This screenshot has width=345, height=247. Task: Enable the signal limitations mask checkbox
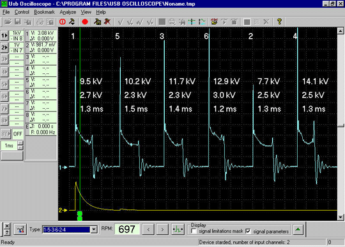[x=194, y=231]
